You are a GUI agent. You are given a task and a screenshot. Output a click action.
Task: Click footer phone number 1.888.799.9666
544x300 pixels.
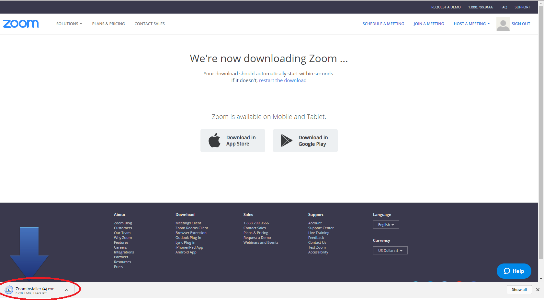click(x=256, y=223)
